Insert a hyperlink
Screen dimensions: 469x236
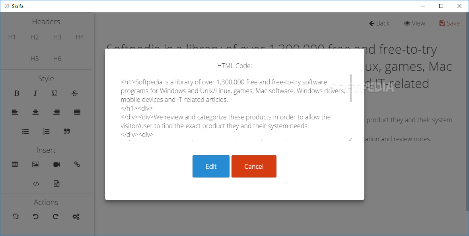click(77, 164)
